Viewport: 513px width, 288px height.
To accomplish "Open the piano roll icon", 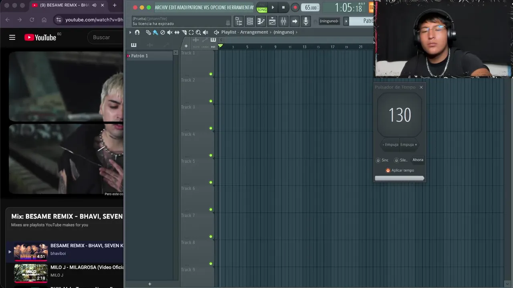I will tap(261, 21).
